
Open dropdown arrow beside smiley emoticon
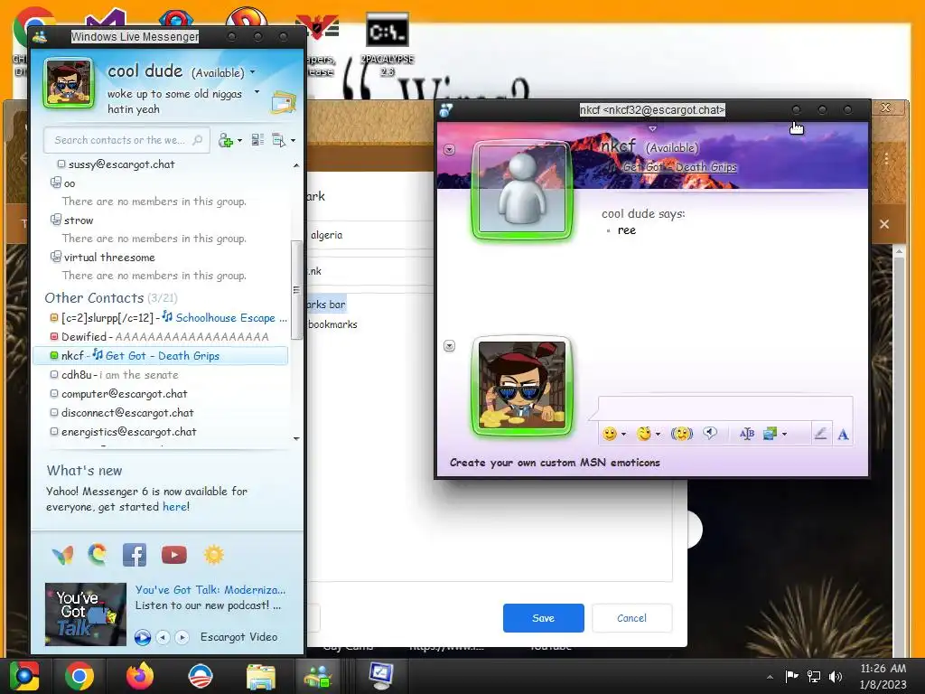coord(623,435)
